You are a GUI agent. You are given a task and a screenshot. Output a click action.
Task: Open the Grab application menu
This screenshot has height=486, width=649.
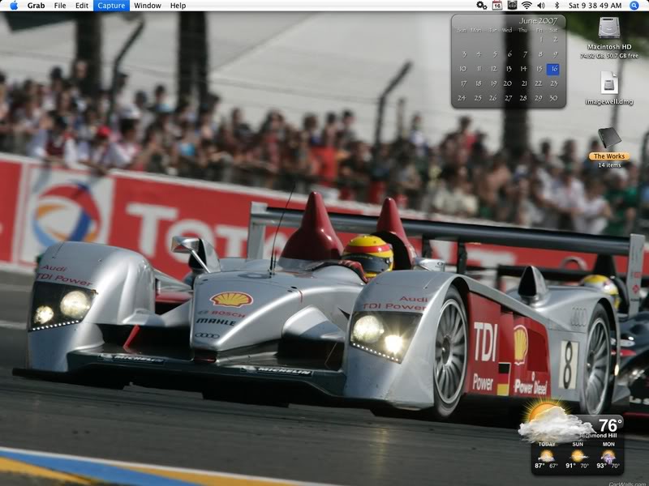(x=36, y=6)
